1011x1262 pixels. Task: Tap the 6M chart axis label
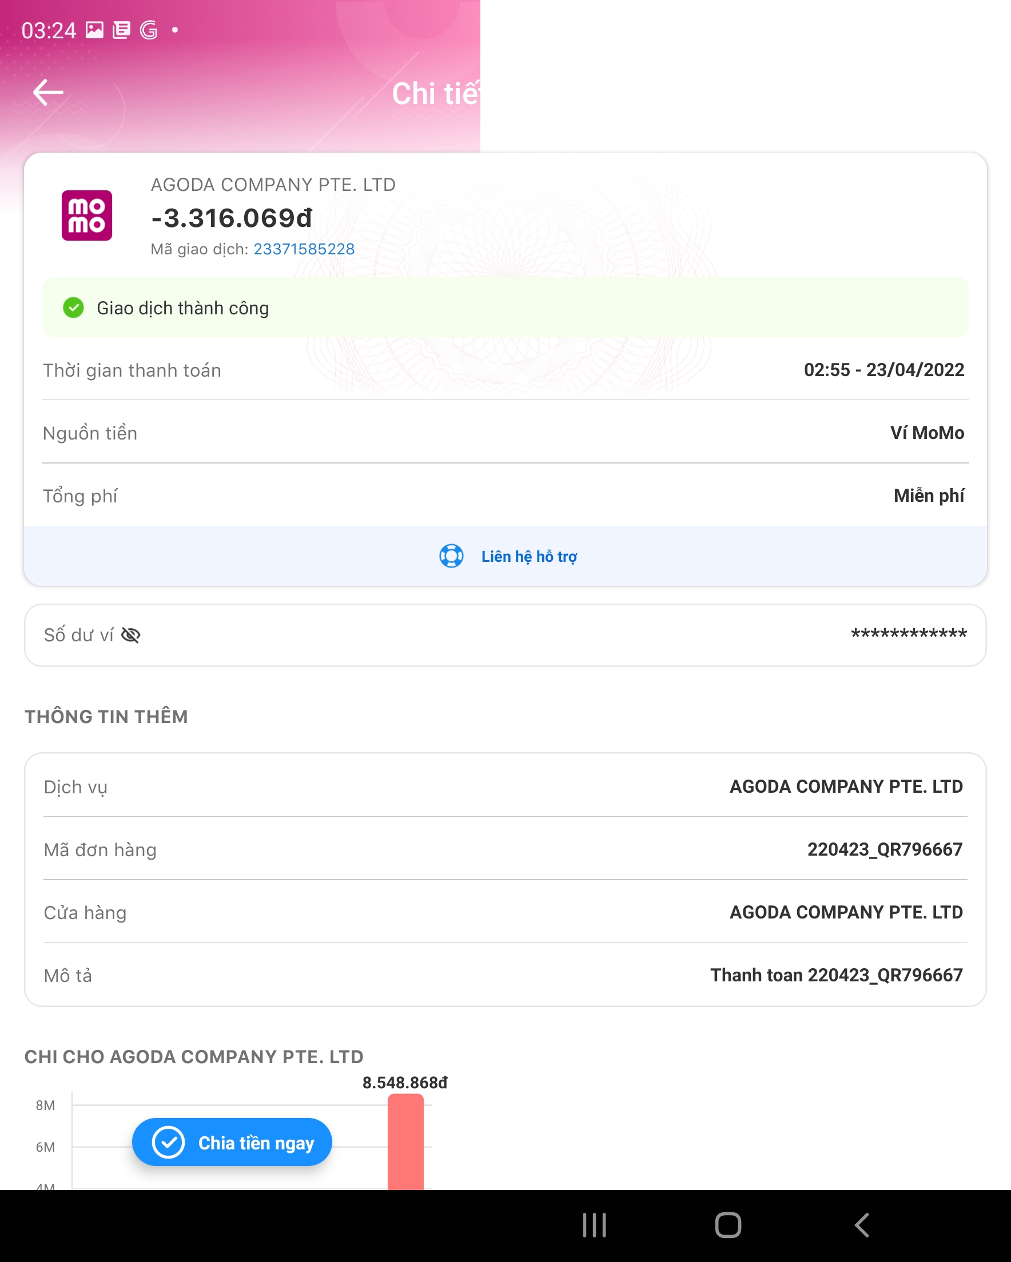pyautogui.click(x=45, y=1147)
